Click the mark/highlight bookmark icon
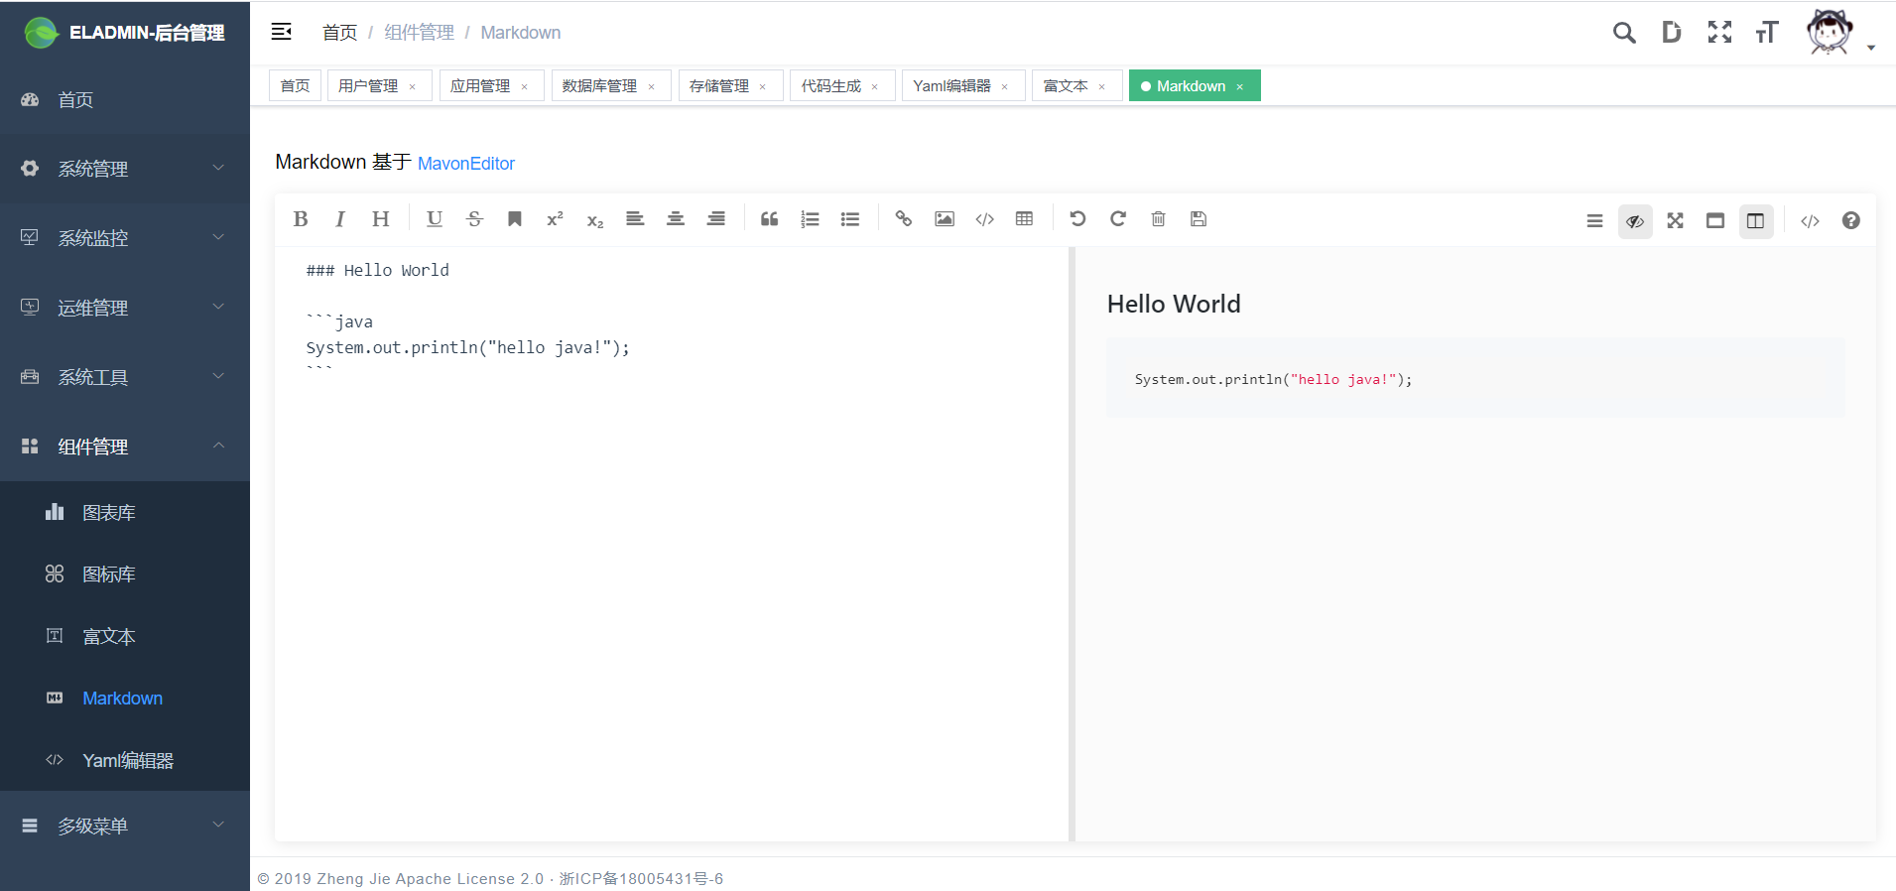 [515, 219]
